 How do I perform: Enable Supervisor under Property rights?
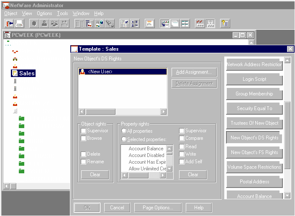tap(182, 131)
